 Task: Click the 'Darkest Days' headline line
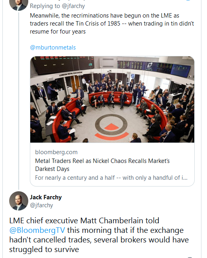point(52,169)
